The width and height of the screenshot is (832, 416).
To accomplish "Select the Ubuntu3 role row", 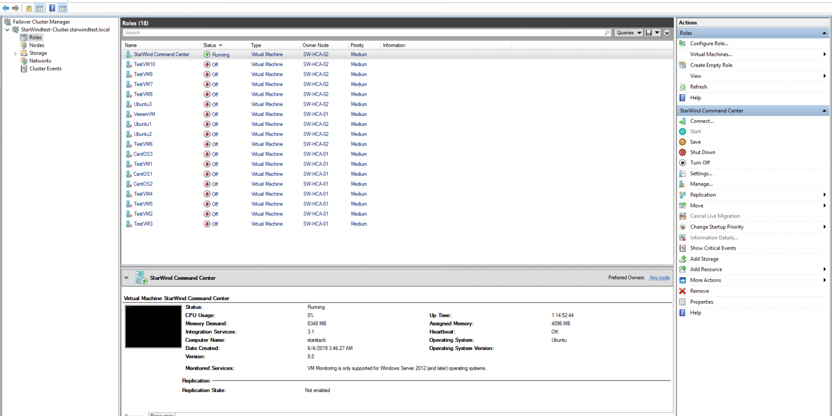I will 397,105.
